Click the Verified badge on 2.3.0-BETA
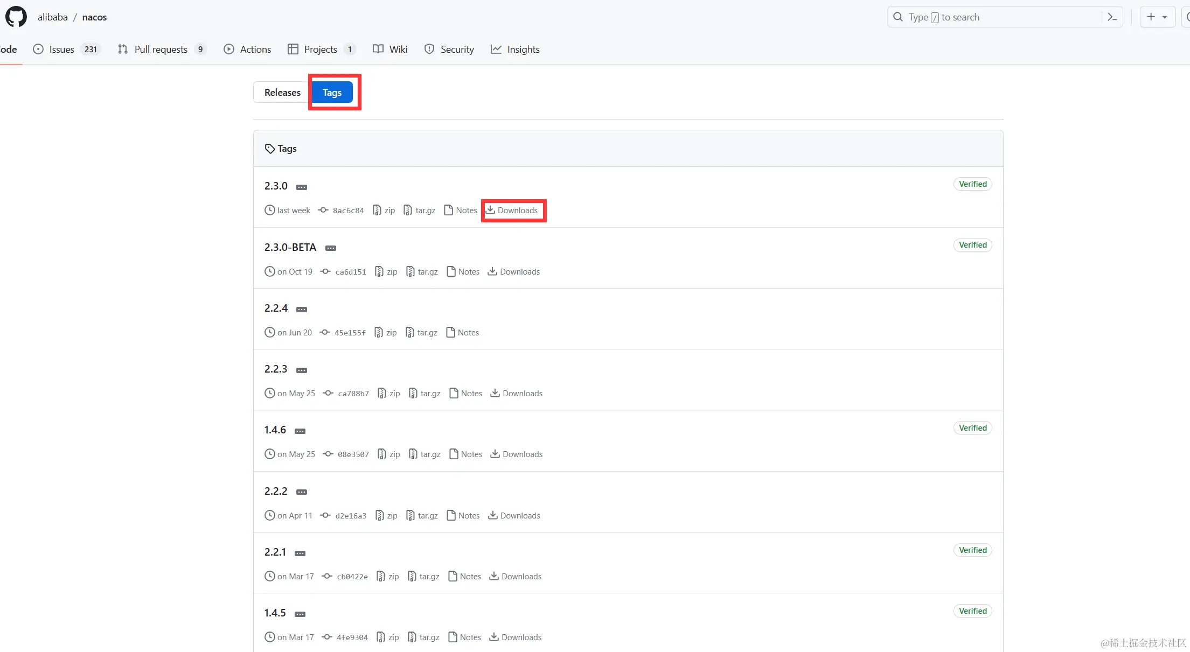This screenshot has width=1190, height=652. 973,245
